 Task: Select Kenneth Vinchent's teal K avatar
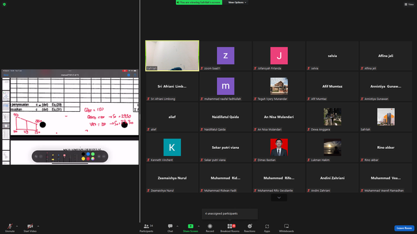point(172,148)
